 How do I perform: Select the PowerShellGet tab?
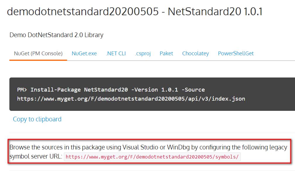pyautogui.click(x=236, y=54)
